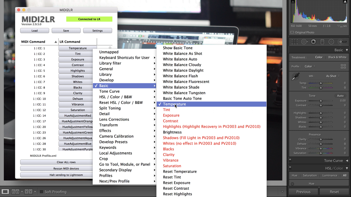Click the Exposure slider handle
This screenshot has width=351, height=197.
321,101
